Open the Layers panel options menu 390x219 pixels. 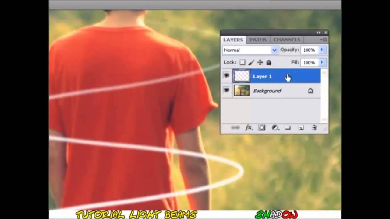click(x=323, y=40)
